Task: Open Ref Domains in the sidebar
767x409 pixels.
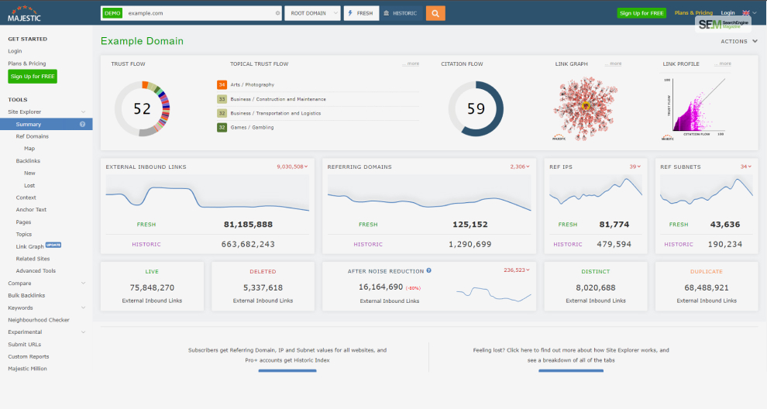Action: [x=33, y=136]
